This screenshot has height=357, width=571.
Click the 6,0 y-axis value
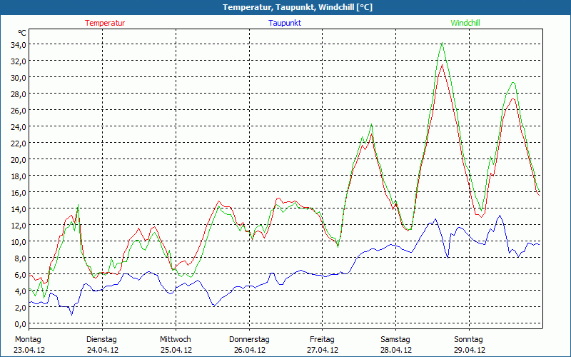[20, 274]
